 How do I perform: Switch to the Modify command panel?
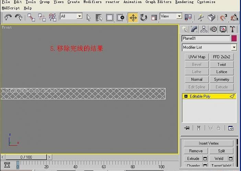pos(194,29)
